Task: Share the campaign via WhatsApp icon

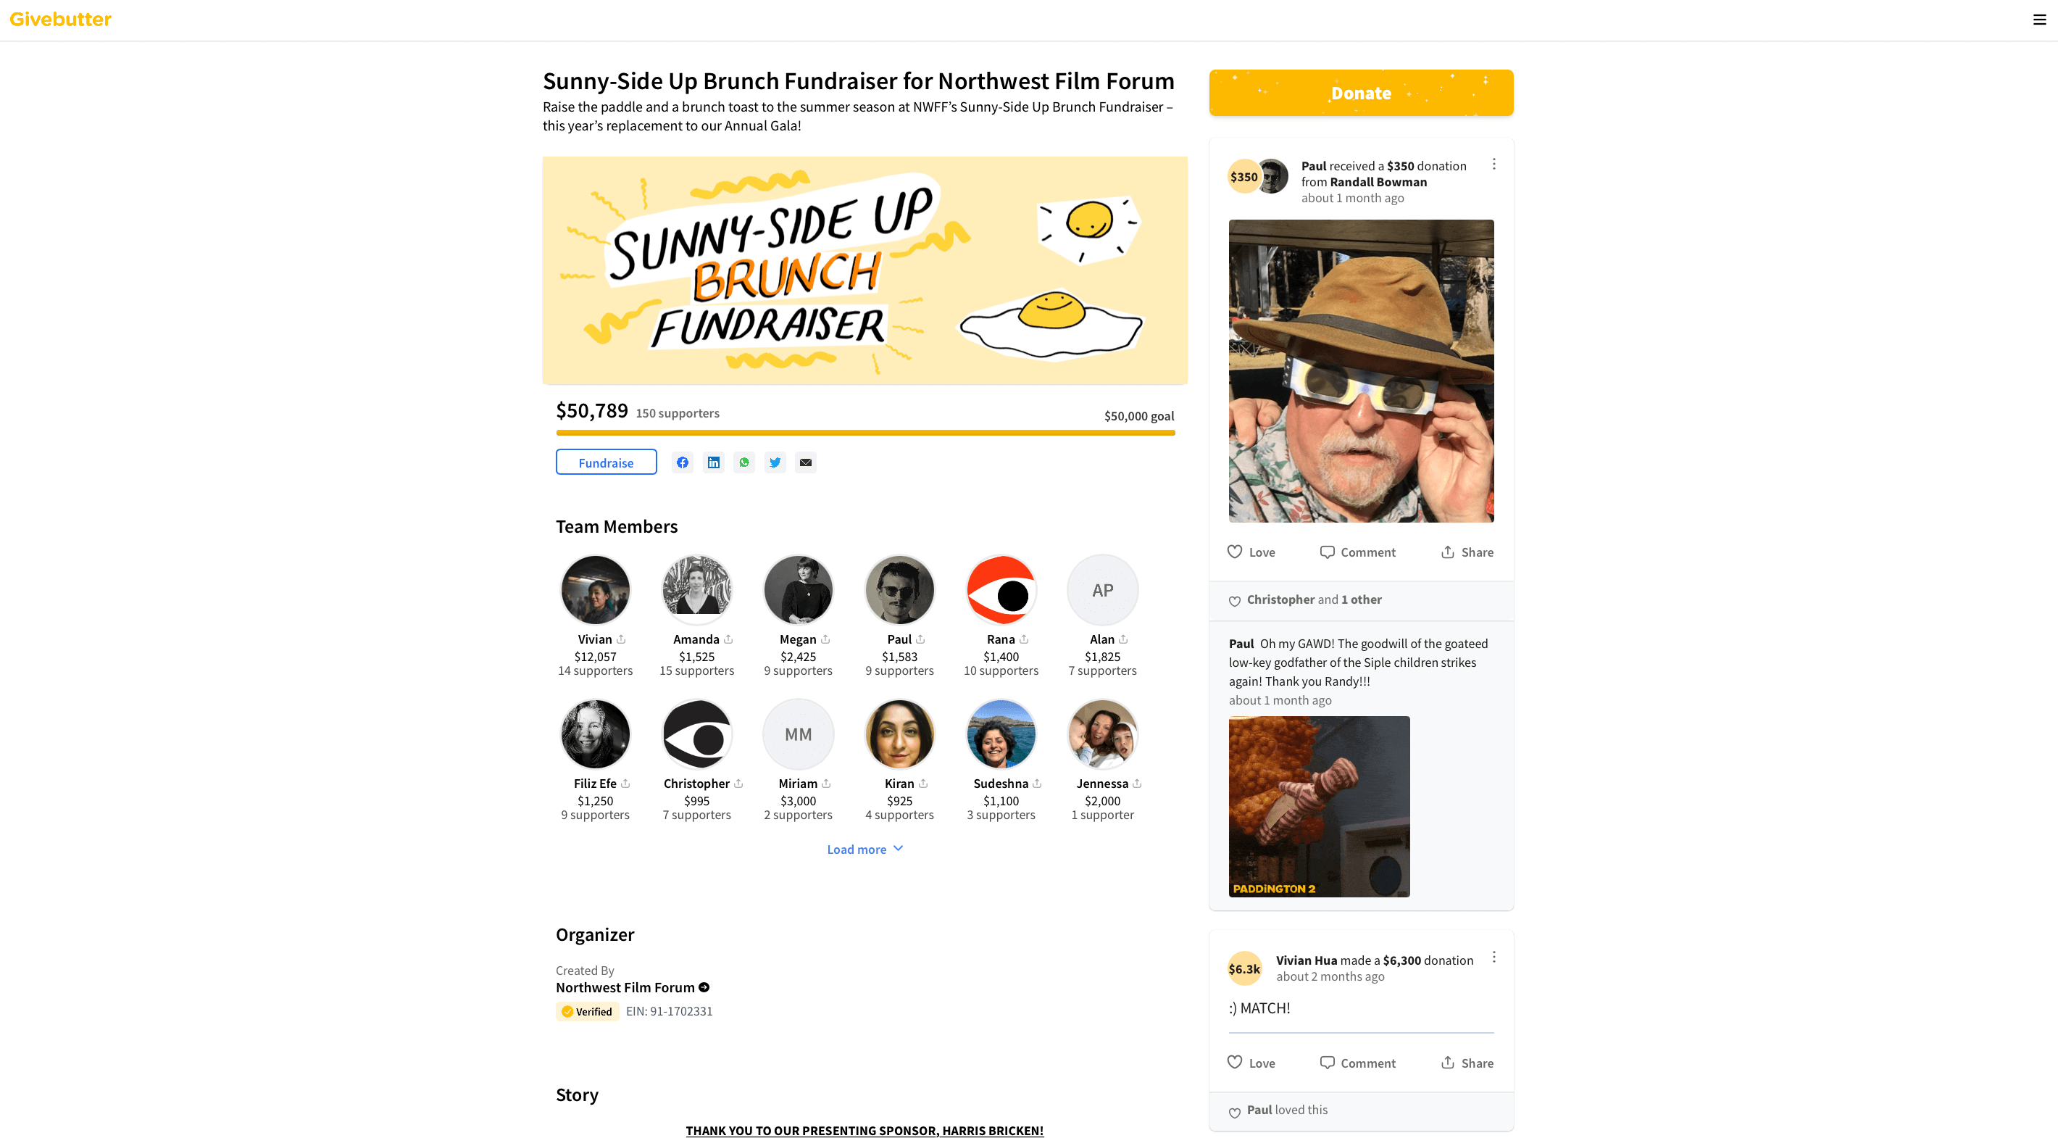Action: [743, 462]
